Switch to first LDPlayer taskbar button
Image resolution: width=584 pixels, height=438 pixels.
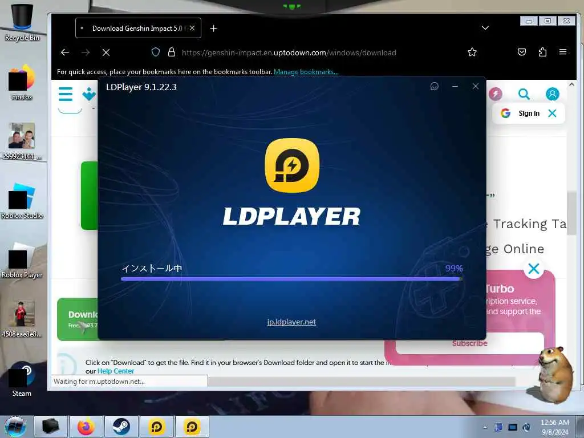click(x=157, y=427)
